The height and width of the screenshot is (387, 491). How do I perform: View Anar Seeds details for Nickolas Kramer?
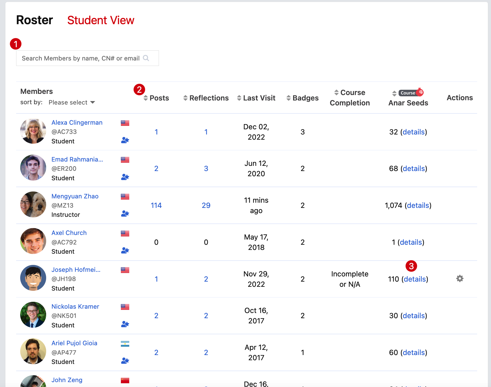[414, 316]
